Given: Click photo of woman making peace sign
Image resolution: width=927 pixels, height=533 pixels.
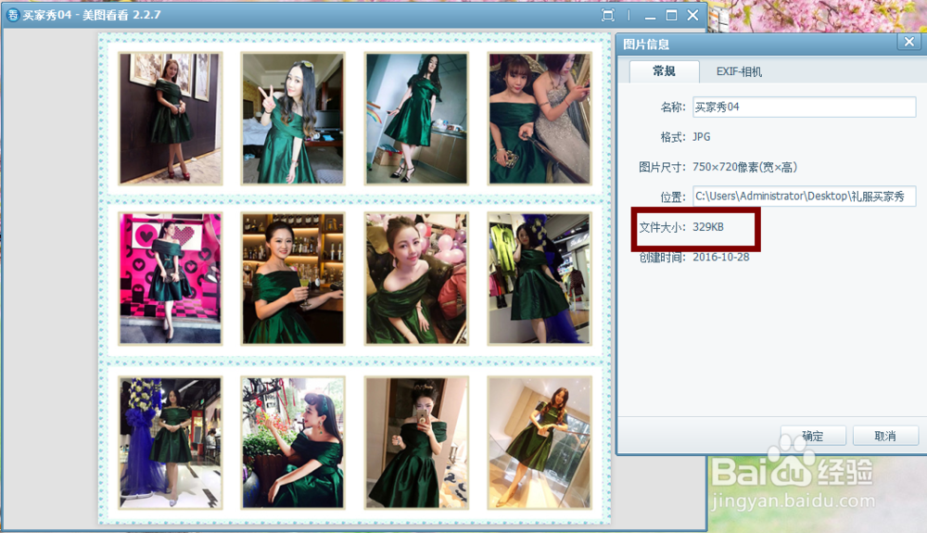Looking at the screenshot, I should (293, 118).
